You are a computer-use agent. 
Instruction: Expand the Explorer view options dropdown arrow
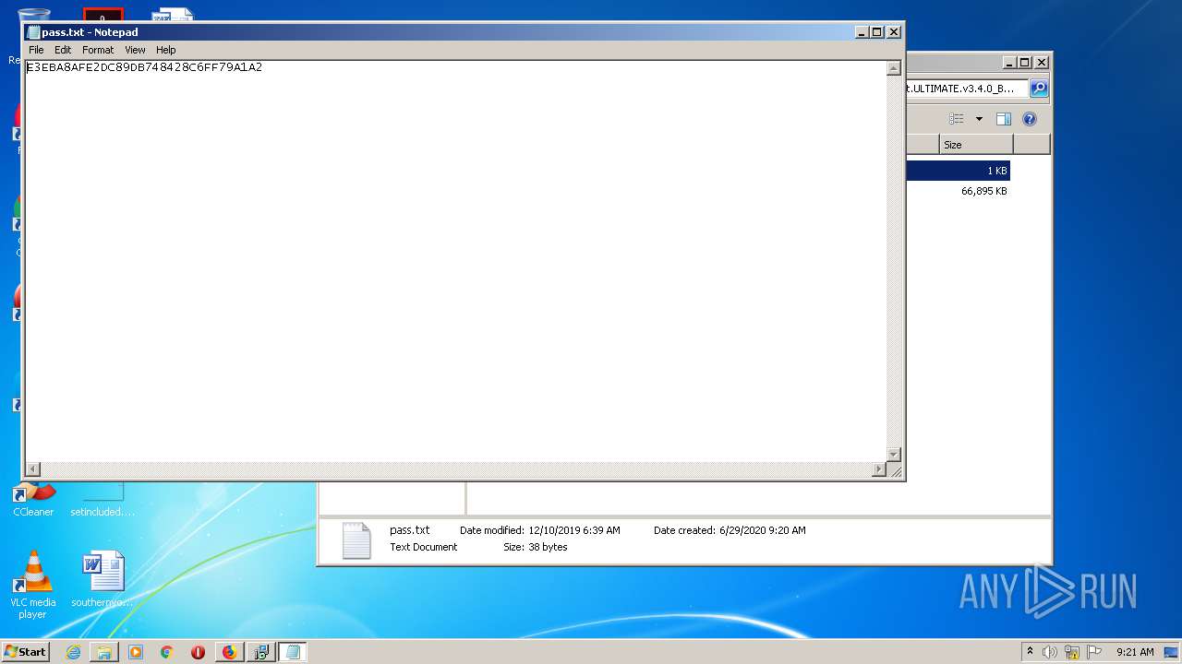(979, 119)
